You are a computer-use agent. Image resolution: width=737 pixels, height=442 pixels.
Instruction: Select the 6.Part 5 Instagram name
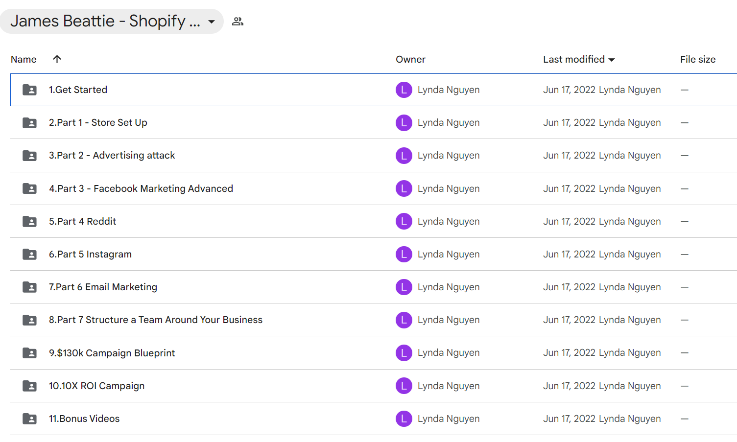click(x=90, y=254)
